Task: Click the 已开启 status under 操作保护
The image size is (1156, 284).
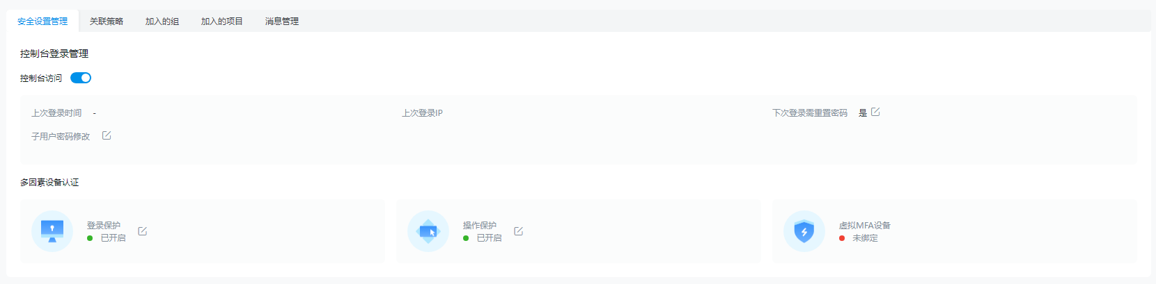Action: pyautogui.click(x=489, y=238)
